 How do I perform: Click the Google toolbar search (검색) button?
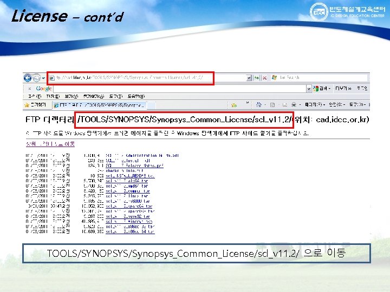click(322, 88)
